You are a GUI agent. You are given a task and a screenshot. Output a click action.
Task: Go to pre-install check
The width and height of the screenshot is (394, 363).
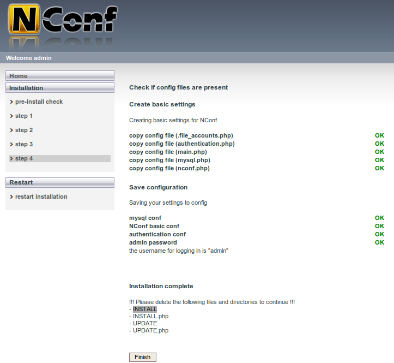39,102
